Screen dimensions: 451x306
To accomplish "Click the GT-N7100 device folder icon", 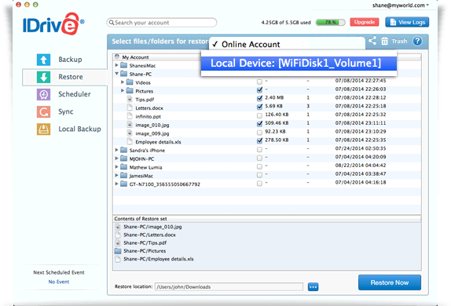I will (123, 184).
